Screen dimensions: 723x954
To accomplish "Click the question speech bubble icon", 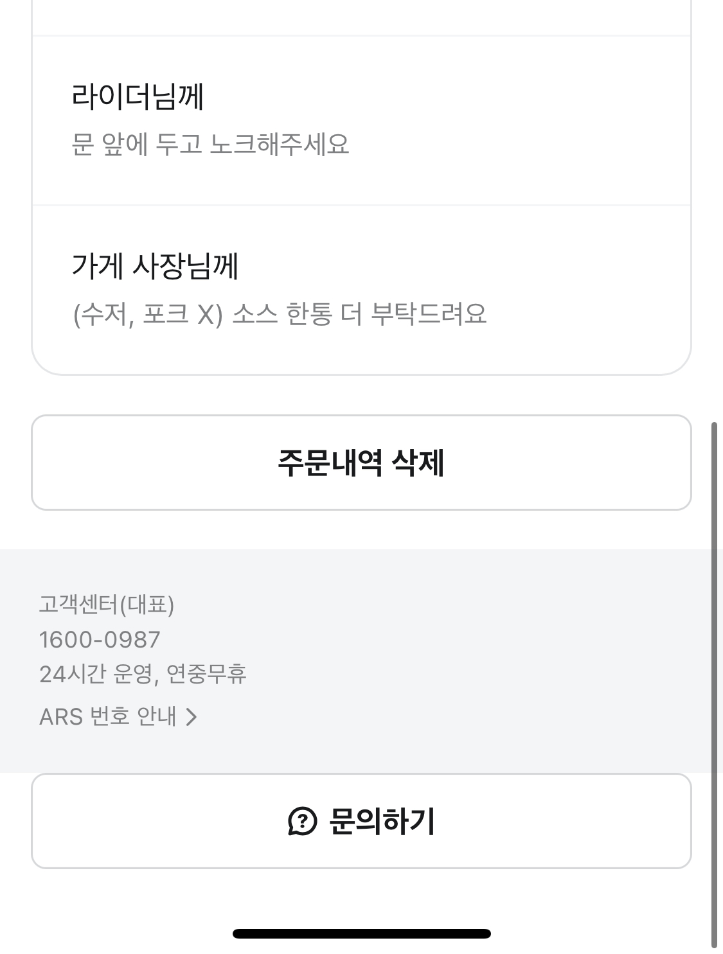I will 303,822.
